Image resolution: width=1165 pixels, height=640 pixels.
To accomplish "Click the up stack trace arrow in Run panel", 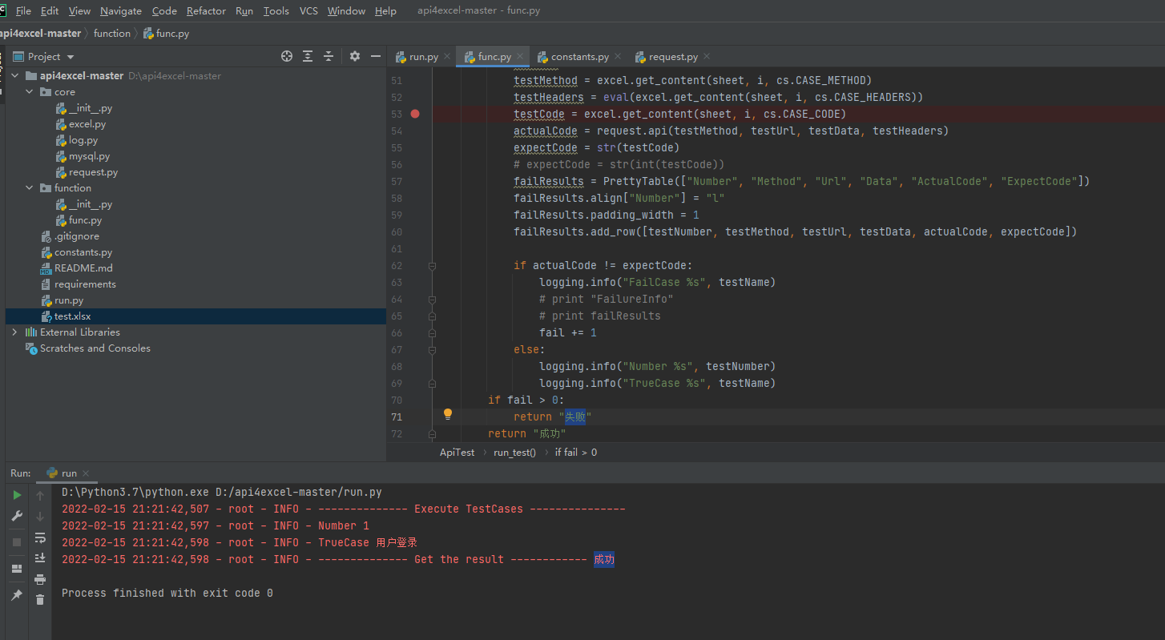I will pyautogui.click(x=40, y=496).
